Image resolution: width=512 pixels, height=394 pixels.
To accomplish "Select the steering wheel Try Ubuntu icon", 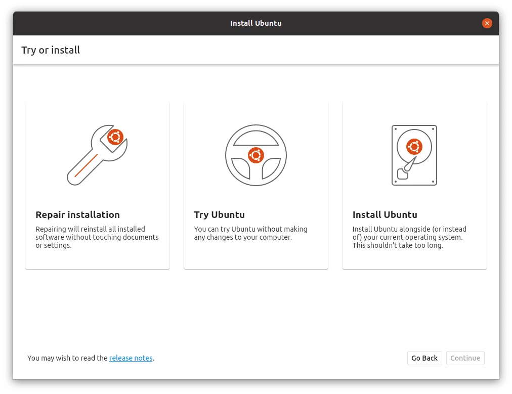I will pyautogui.click(x=255, y=155).
